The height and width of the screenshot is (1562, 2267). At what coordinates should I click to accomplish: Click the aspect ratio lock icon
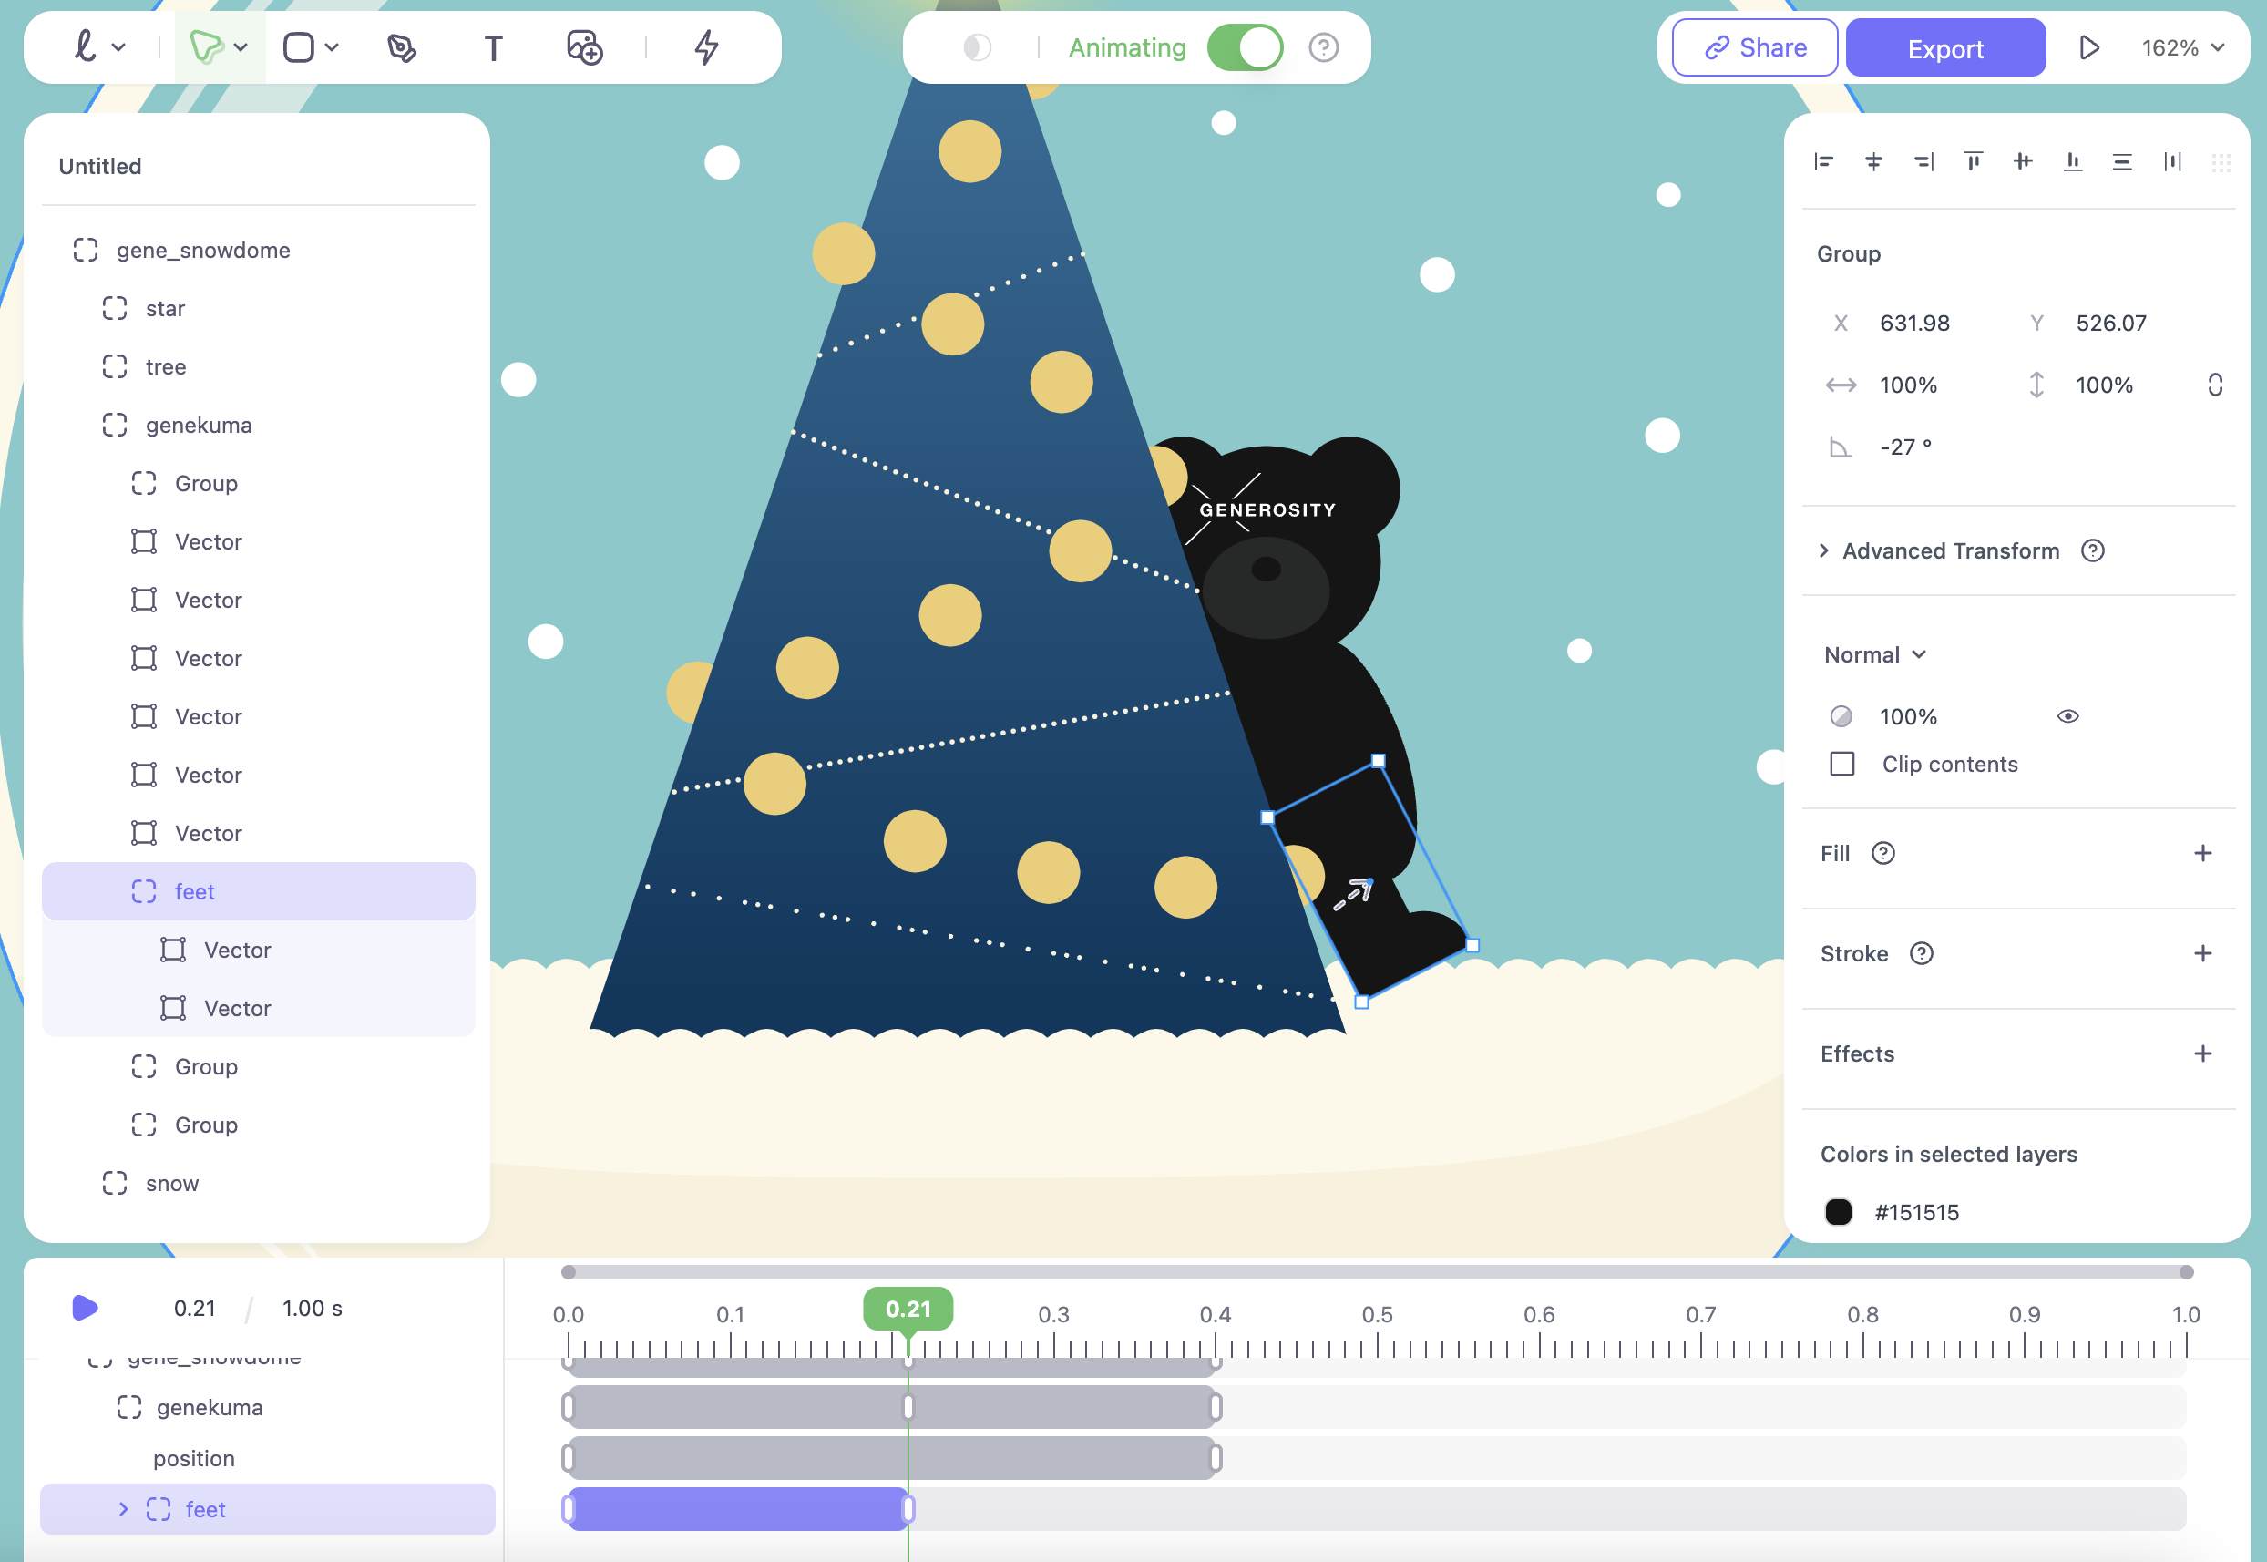pos(2215,385)
